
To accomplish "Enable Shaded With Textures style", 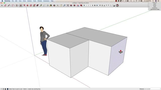I will [95, 5].
